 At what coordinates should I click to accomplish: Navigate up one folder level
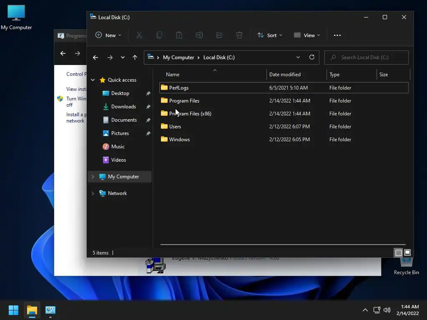point(135,57)
